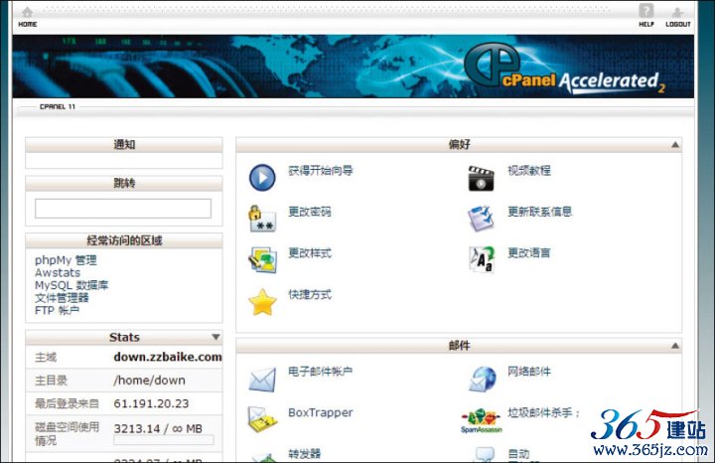This screenshot has height=463, width=715.
Task: Click the 经常访问的区域 panel header
Action: pos(124,240)
